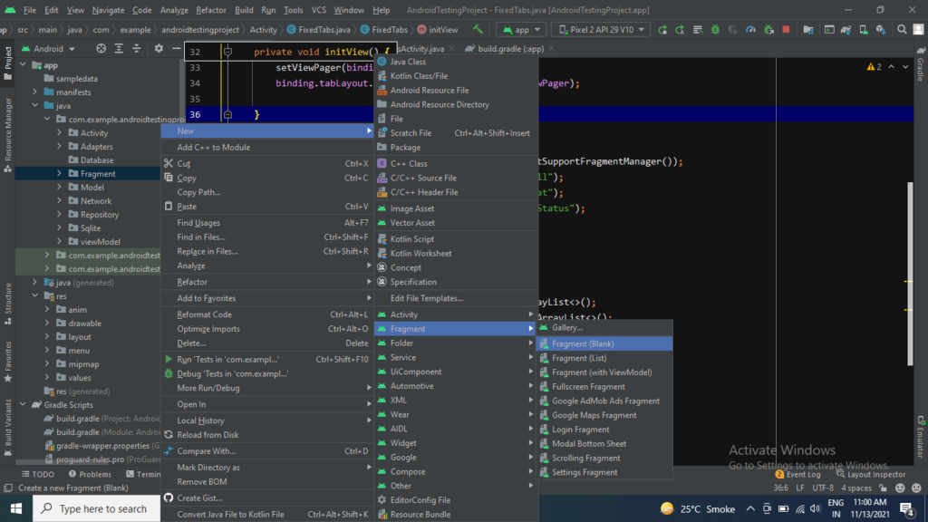Select Fragment (Blank) from submenu
Viewport: 928px width, 522px height.
604,343
